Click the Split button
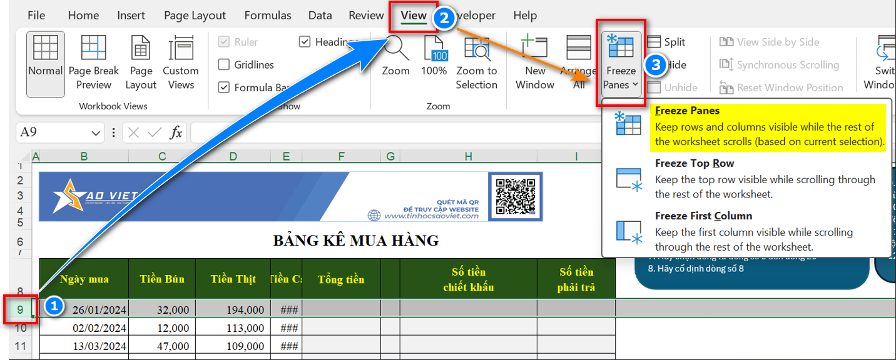 click(667, 42)
